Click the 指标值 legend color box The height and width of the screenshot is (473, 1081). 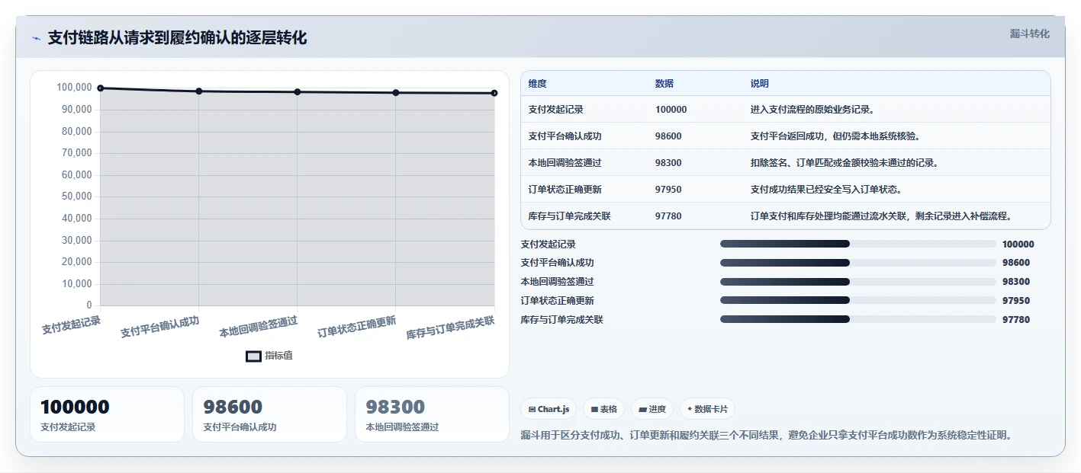pos(253,356)
